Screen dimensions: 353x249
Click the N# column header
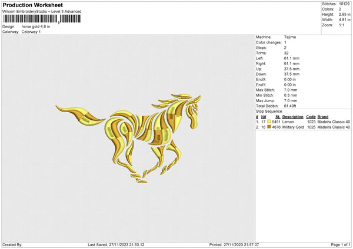pos(264,117)
